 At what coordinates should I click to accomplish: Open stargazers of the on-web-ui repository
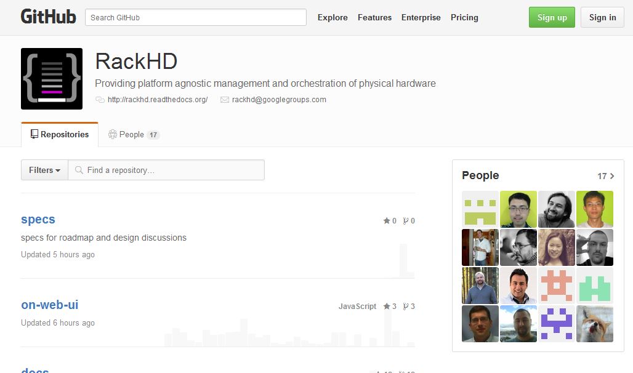tap(390, 307)
